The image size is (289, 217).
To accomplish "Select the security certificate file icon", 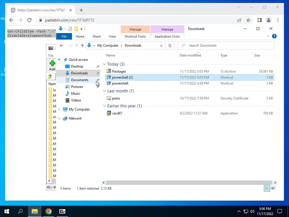I will [109, 98].
